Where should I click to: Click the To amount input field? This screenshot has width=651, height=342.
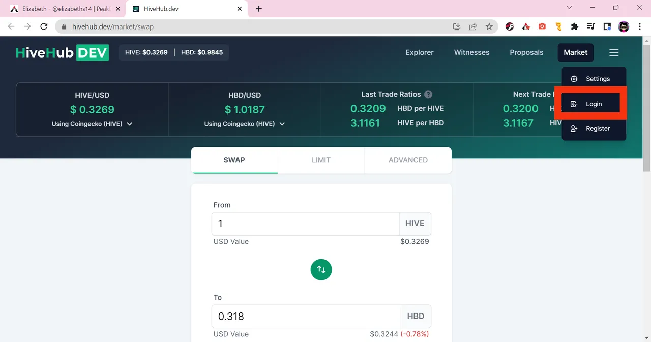(x=306, y=316)
